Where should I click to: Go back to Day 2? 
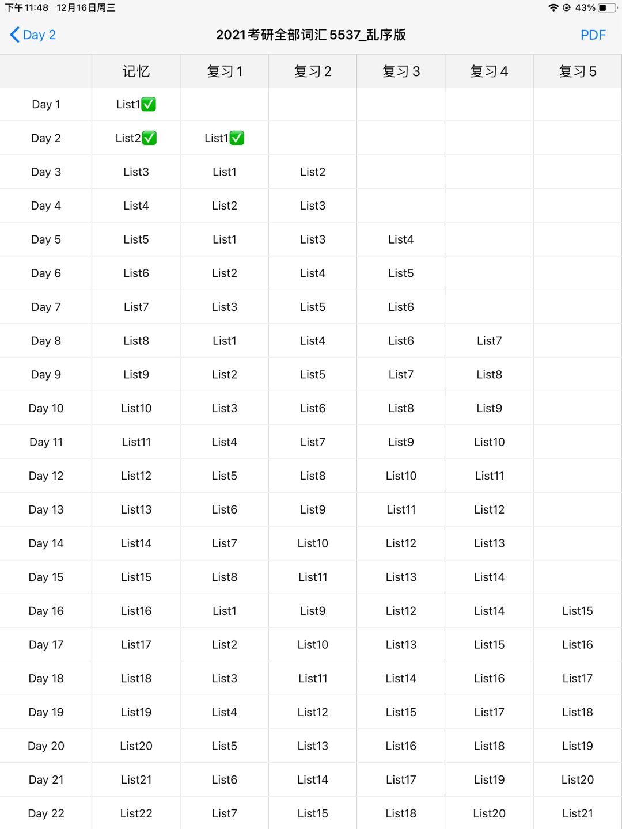[x=33, y=35]
